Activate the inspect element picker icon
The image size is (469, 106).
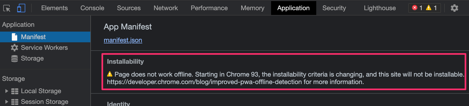(x=7, y=8)
